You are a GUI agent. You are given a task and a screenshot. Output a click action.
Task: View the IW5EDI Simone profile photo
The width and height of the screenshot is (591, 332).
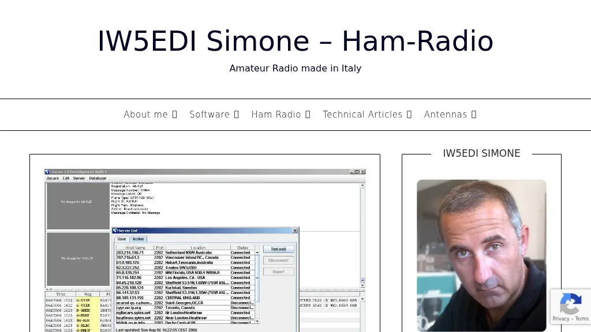481,255
